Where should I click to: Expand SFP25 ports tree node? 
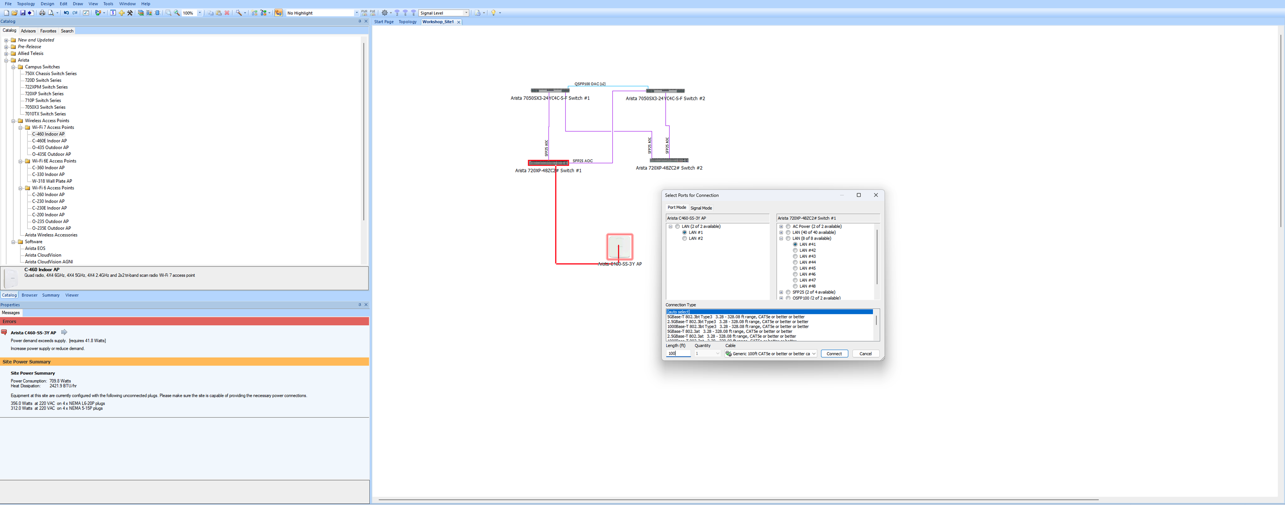point(781,292)
